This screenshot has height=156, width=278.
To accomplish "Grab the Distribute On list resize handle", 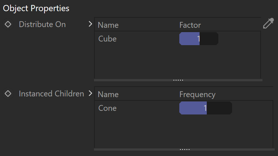I will click(178, 80).
